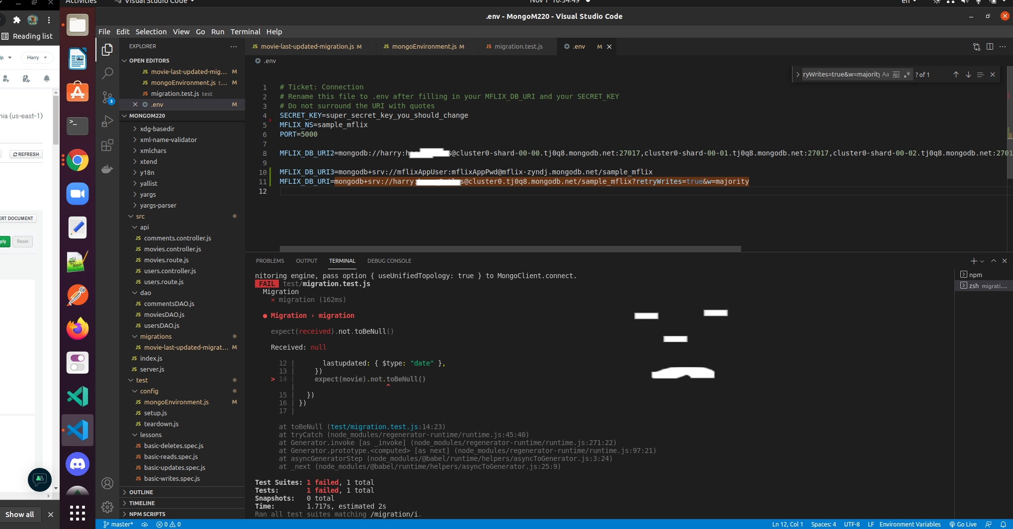Open notifications via the status bar bell
Viewport: 1013px width, 529px height.
tap(1005, 525)
